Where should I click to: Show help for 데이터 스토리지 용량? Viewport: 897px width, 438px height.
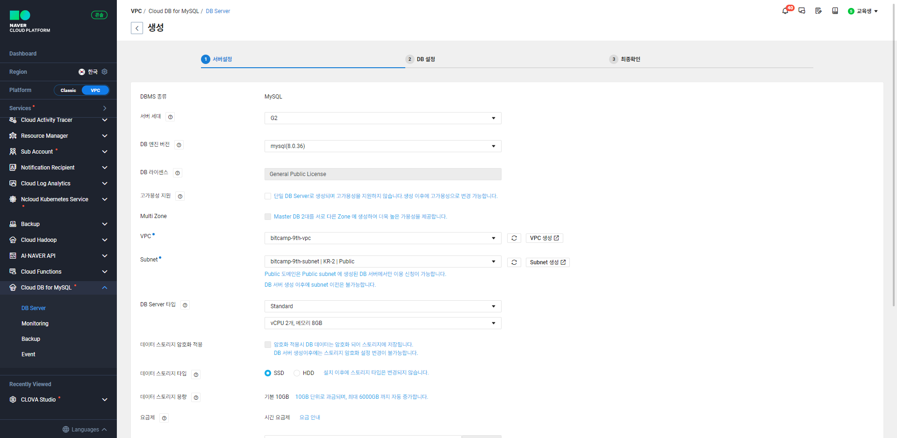(x=196, y=398)
